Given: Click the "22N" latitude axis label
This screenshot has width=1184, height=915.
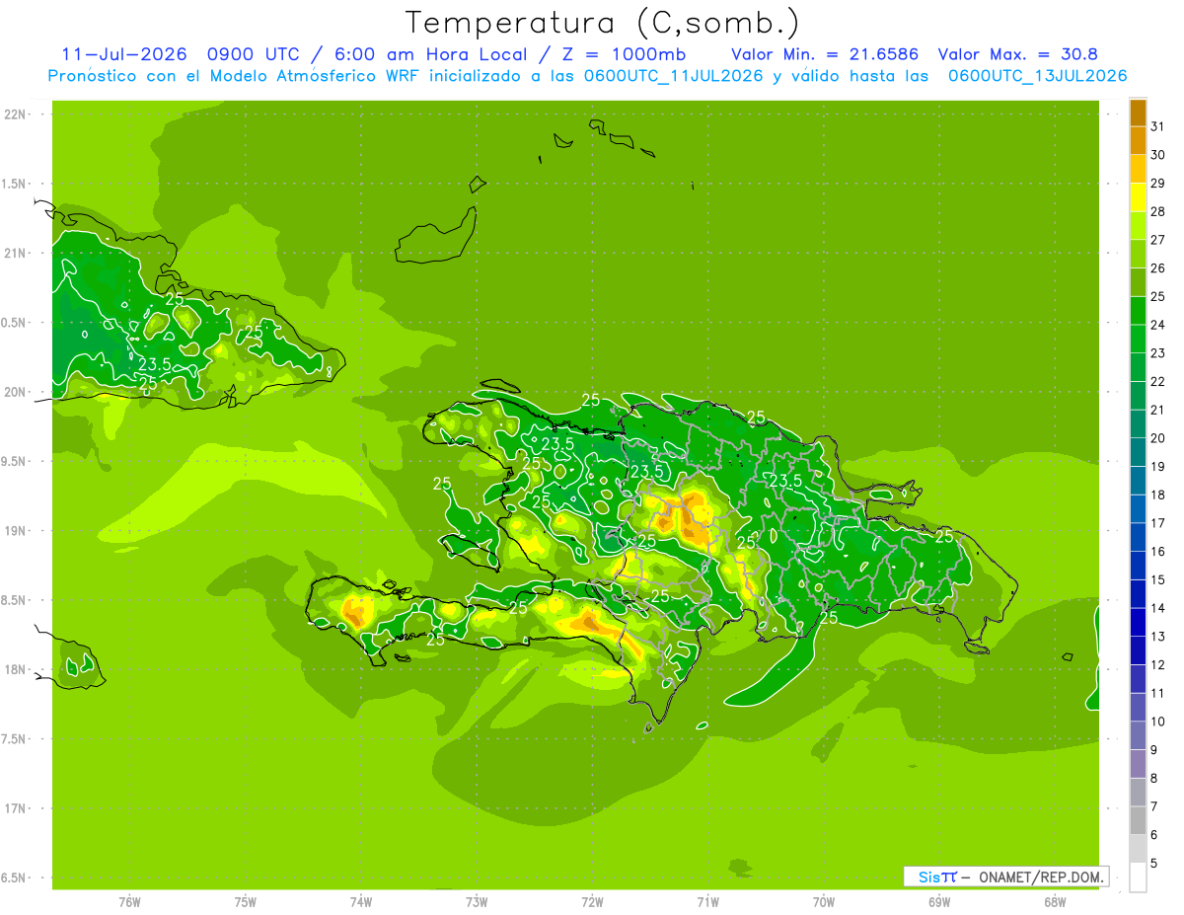Looking at the screenshot, I should [16, 114].
